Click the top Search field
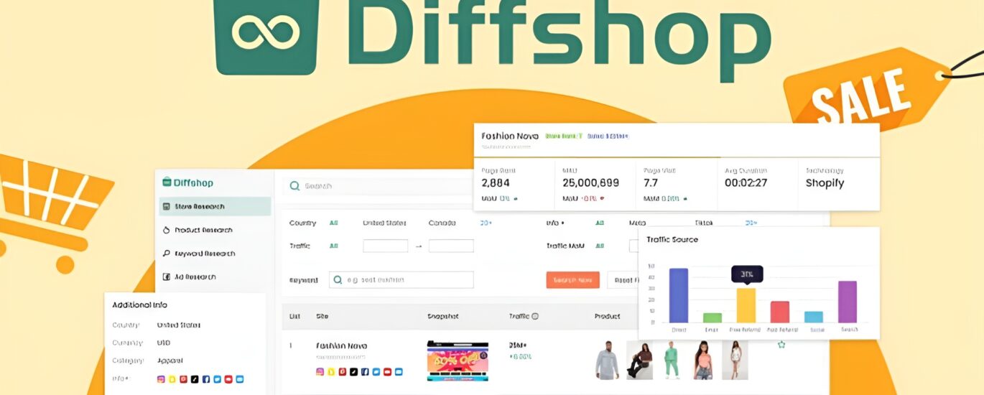This screenshot has width=984, height=395. (379, 186)
